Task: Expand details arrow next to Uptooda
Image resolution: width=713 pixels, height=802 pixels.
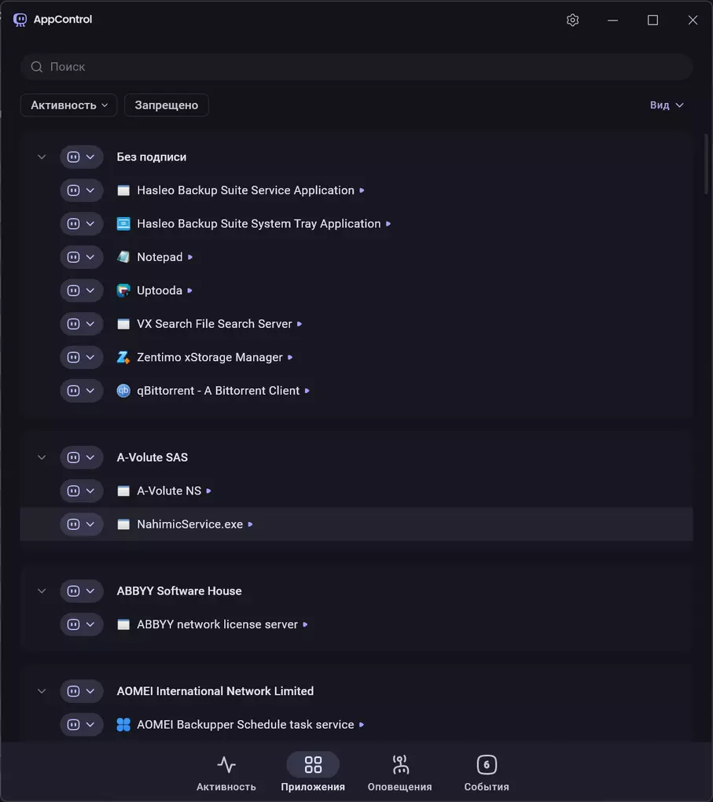Action: [190, 291]
